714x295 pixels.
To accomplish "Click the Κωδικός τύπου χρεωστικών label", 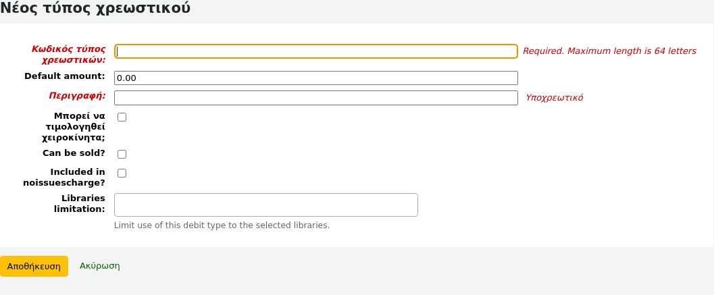I will click(69, 54).
